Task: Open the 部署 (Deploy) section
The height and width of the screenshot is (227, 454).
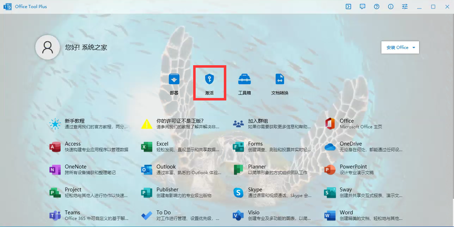Action: pyautogui.click(x=174, y=82)
